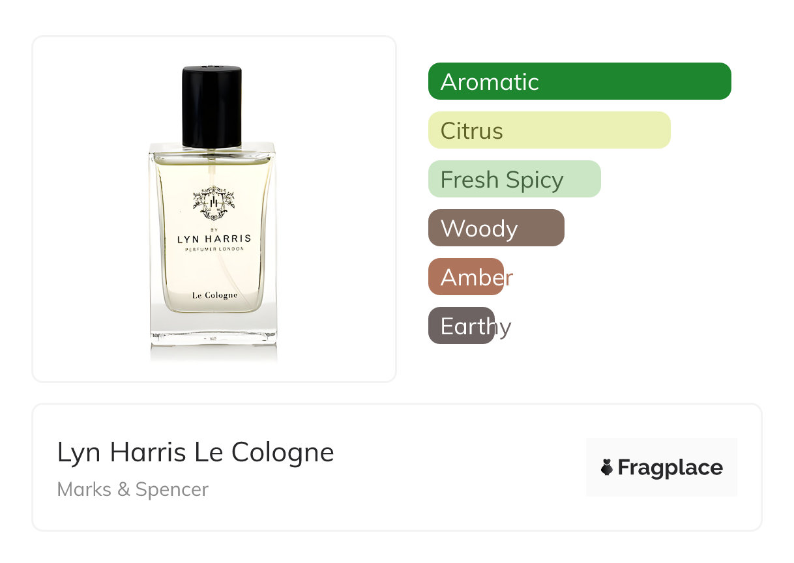Click the Amber accord bar
Viewport: 794px width, 563px height.
pos(466,277)
